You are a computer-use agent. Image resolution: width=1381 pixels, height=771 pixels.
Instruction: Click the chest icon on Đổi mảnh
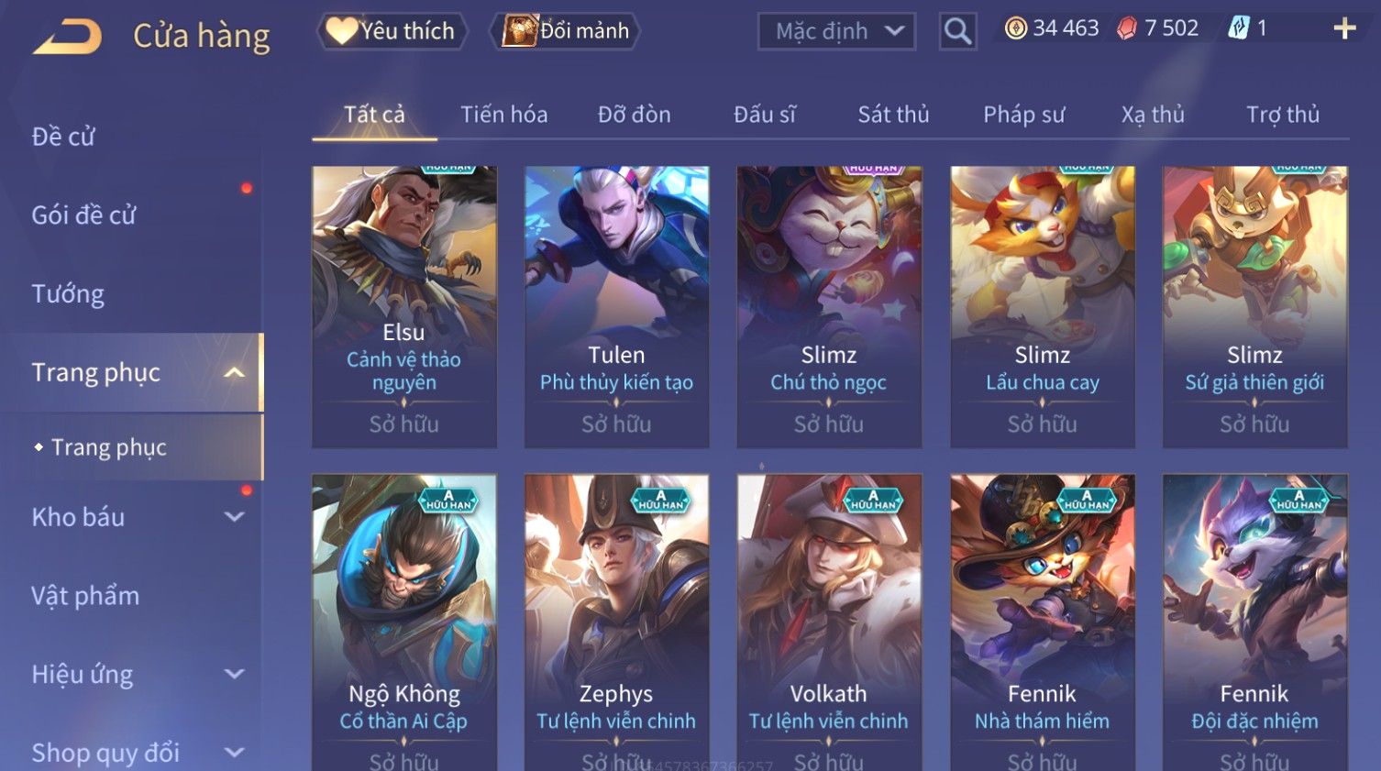click(x=519, y=31)
